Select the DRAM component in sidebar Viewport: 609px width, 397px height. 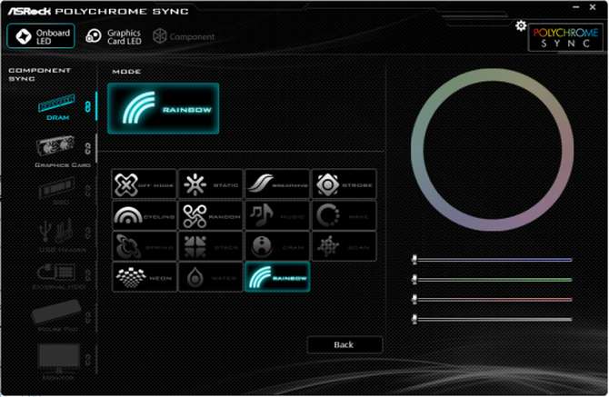tap(57, 108)
